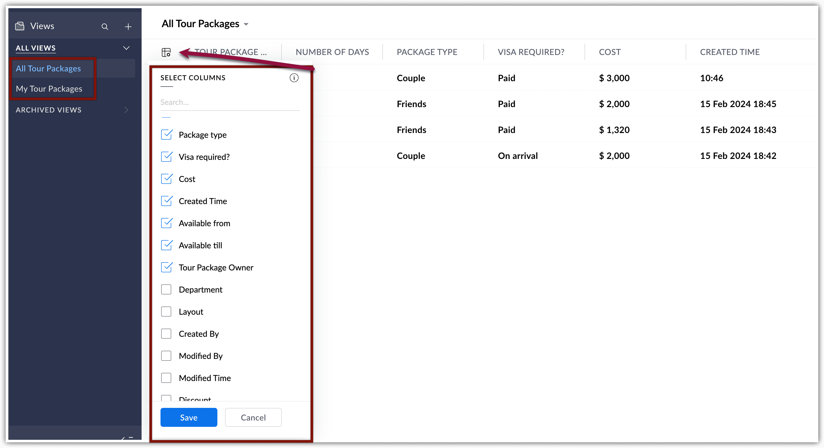Tick the Modified Time checkbox
Viewport: 824px width, 448px height.
(166, 378)
